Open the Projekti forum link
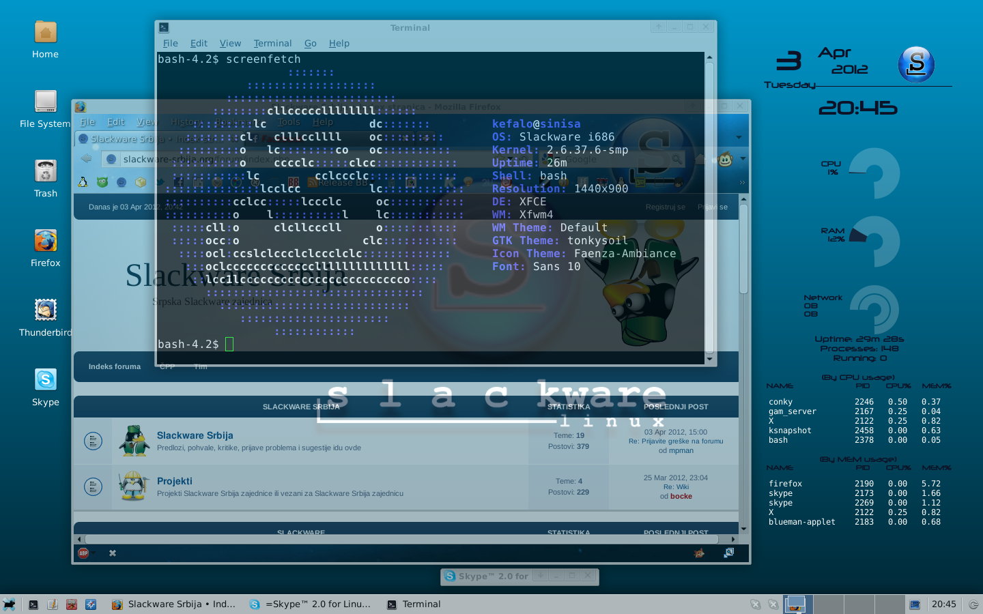983x614 pixels. [174, 481]
